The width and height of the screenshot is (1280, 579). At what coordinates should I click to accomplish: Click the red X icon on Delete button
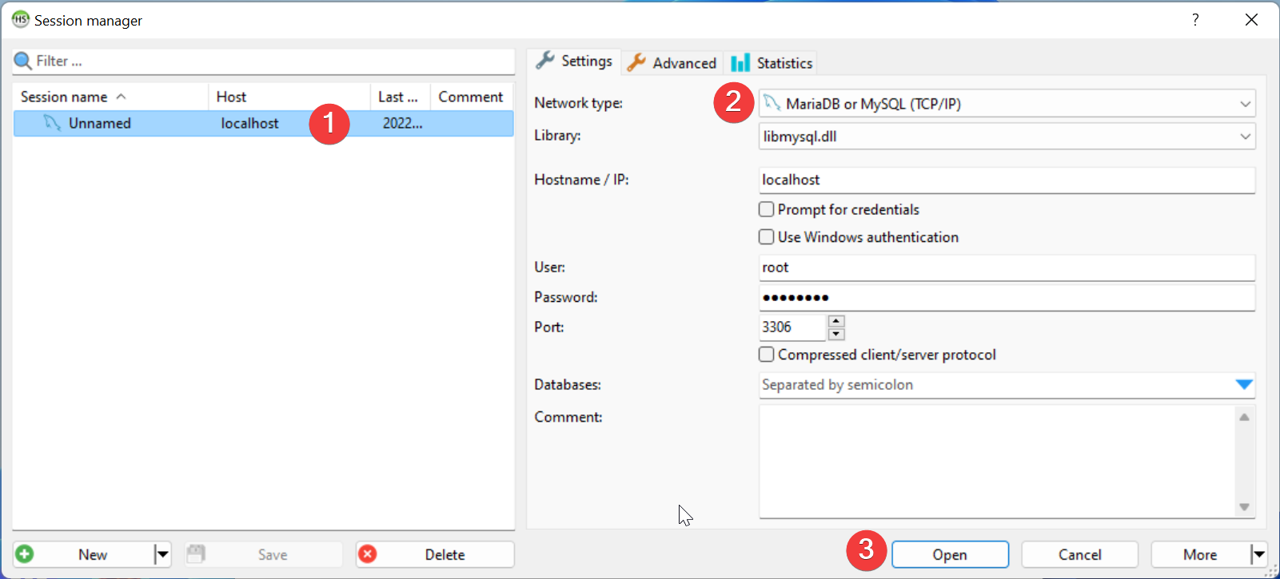(x=368, y=554)
